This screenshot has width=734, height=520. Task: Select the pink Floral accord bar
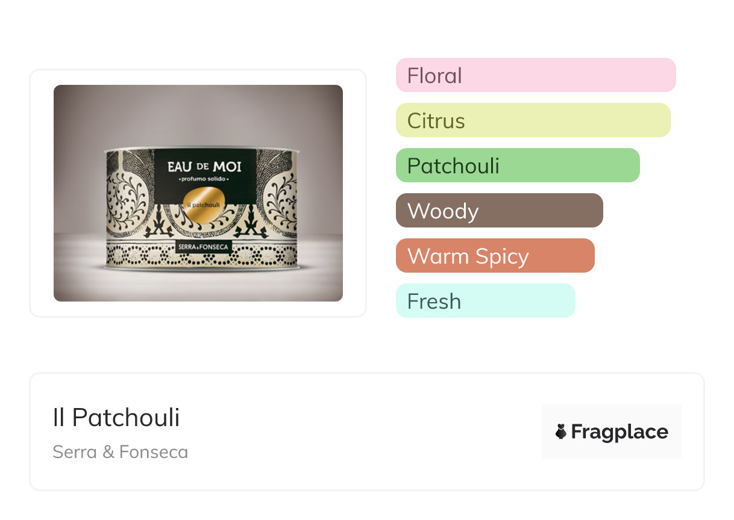(x=535, y=75)
